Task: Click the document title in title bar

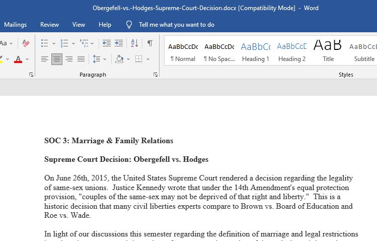Action: (205, 8)
